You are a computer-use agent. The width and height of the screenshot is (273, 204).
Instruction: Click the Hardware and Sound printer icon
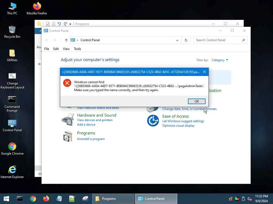(68, 120)
